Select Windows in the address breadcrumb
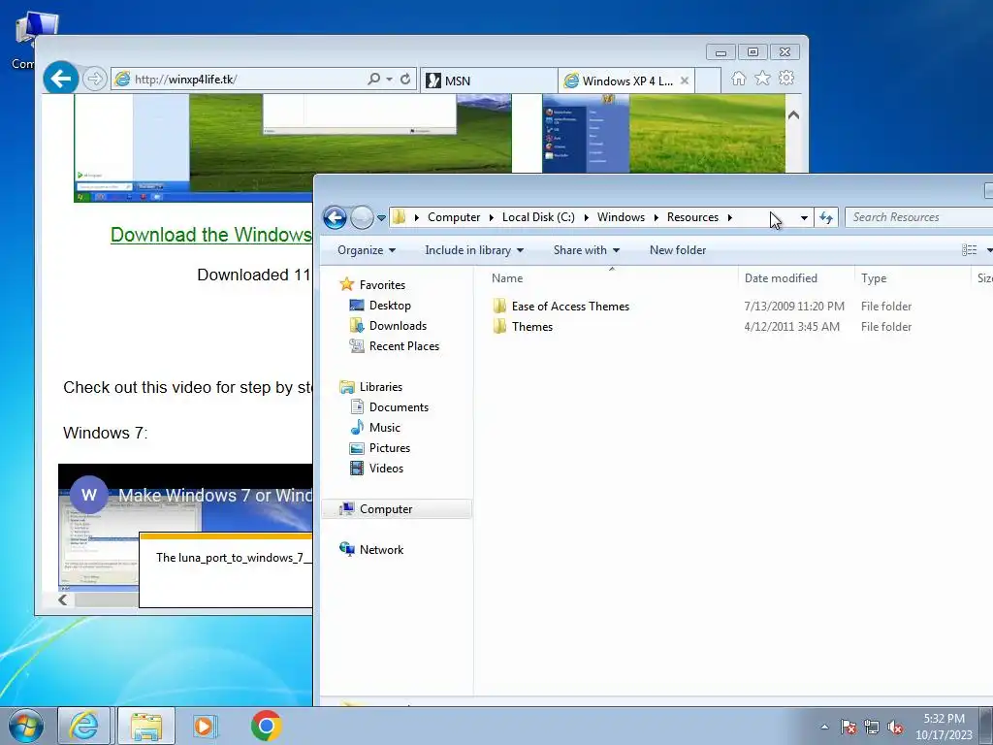This screenshot has height=745, width=993. click(x=621, y=217)
